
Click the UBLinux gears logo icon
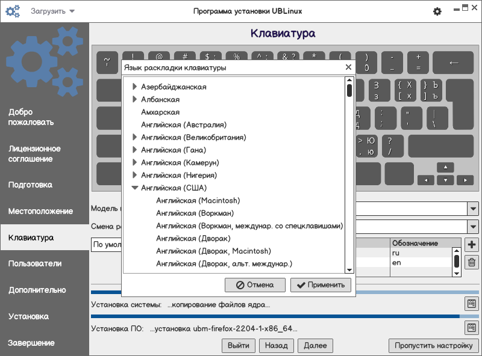[x=12, y=11]
